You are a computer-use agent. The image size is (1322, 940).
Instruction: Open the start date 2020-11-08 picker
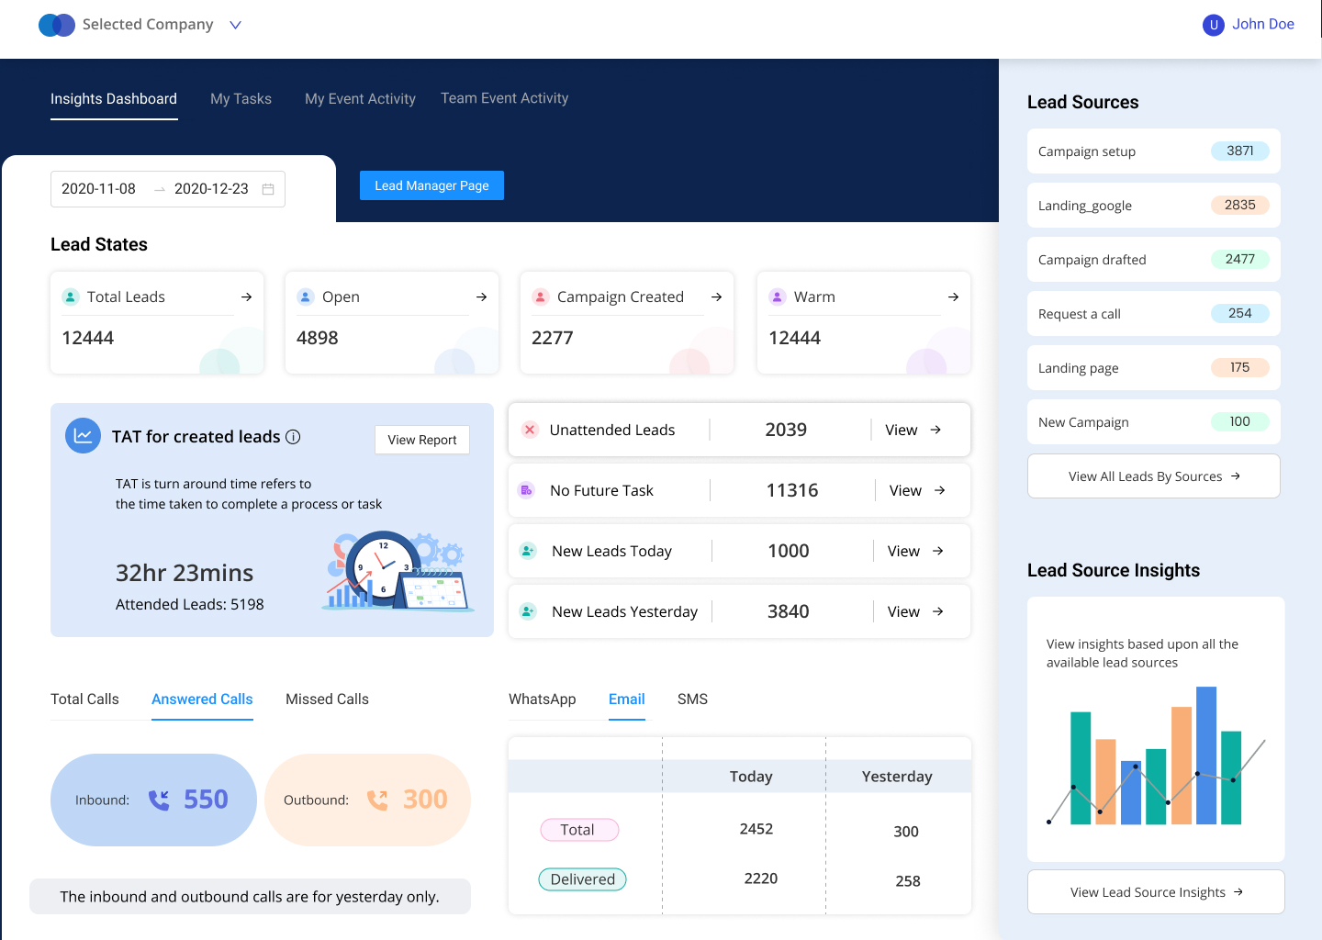click(x=99, y=189)
